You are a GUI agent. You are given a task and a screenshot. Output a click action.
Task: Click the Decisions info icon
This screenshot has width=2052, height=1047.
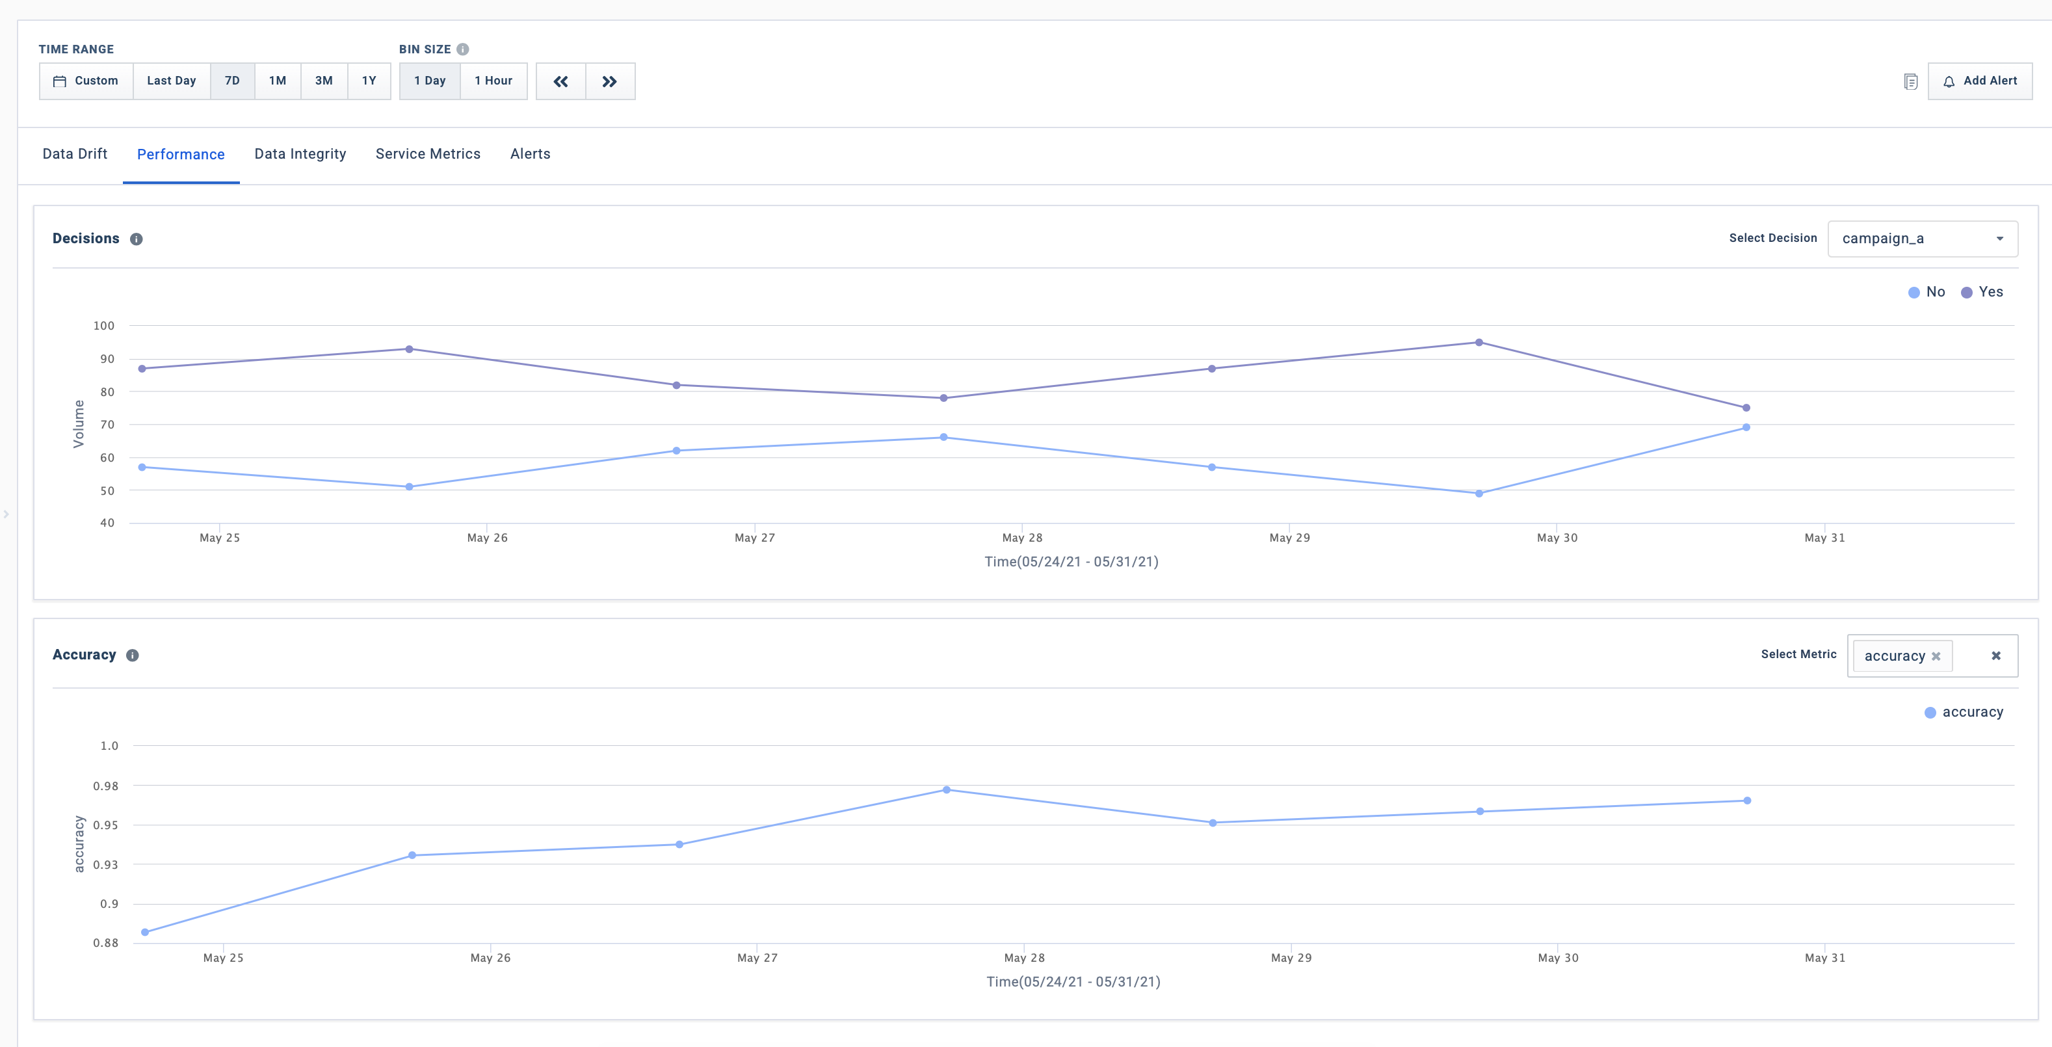137,239
